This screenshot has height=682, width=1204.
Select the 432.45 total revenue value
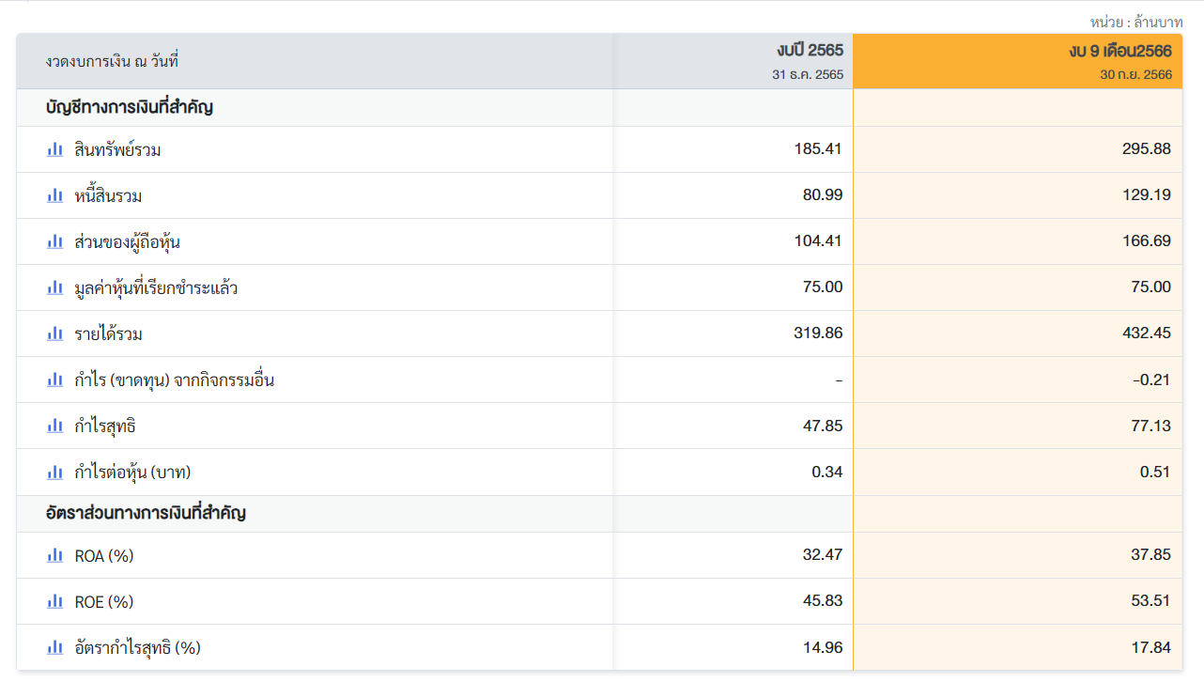click(x=1147, y=333)
